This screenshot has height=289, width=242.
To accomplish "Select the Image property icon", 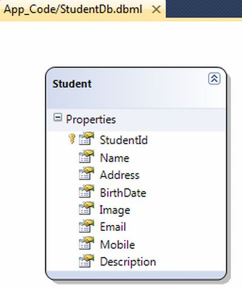I will [x=87, y=209].
